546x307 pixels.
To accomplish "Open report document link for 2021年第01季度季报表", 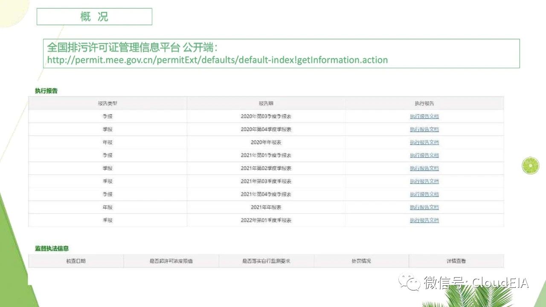I will click(x=424, y=155).
